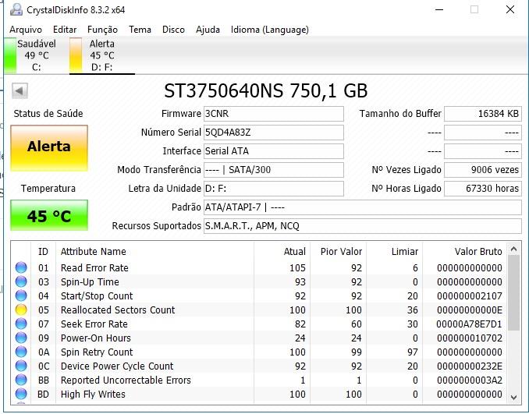
Task: Open the Função menu
Action: click(x=102, y=30)
